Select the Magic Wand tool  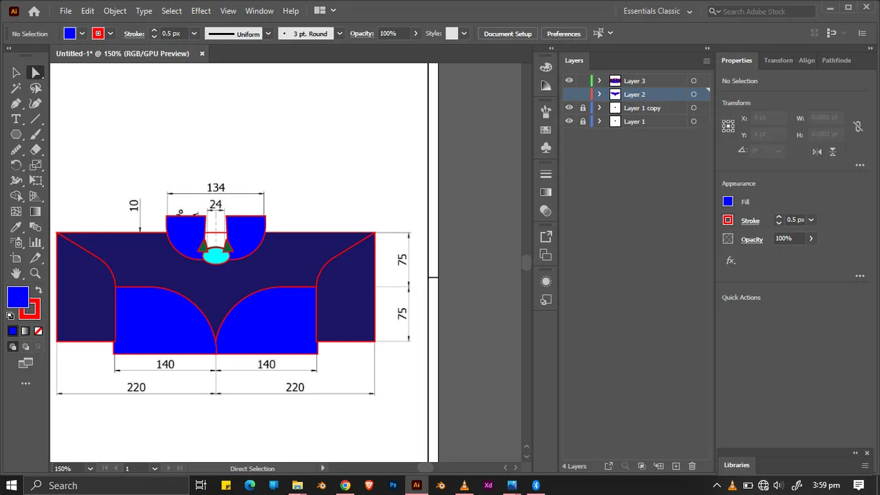click(16, 88)
